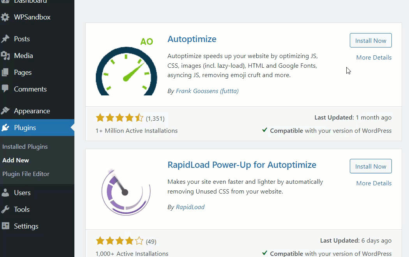Open Plugin File Editor

coord(26,174)
